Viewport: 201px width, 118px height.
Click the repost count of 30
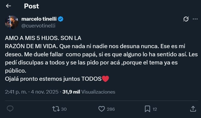[x=64, y=109]
